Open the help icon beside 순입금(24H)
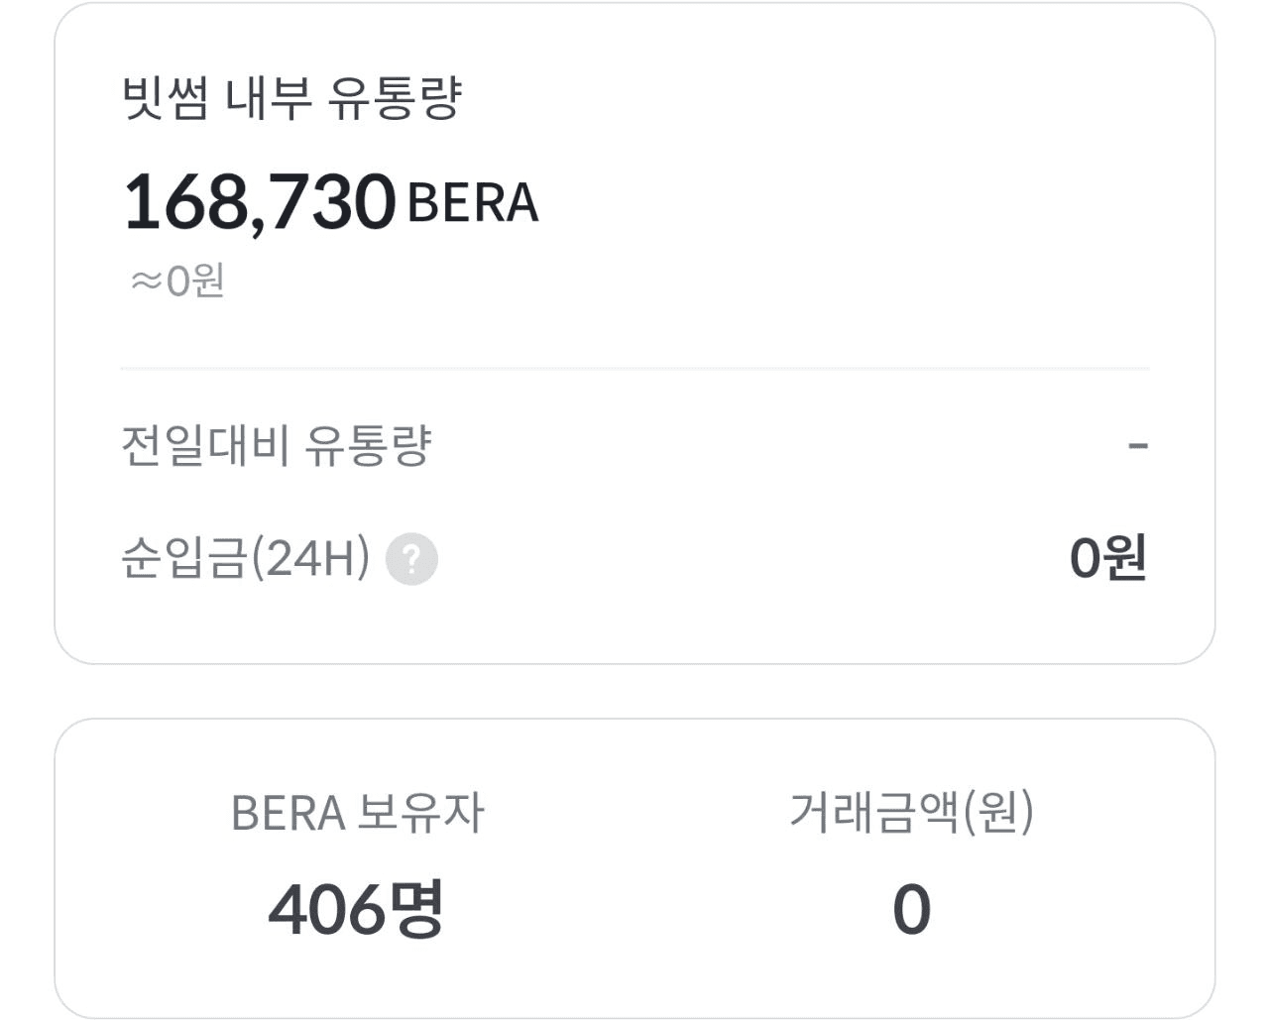This screenshot has height=1020, width=1269. 411,559
